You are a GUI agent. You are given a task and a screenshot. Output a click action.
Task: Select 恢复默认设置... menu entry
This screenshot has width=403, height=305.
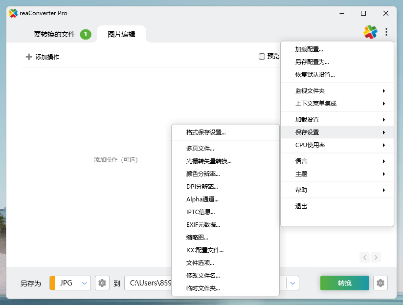pos(337,74)
